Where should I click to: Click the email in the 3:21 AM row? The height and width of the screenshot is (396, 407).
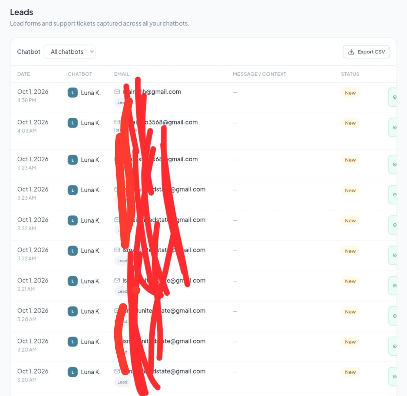click(x=164, y=280)
